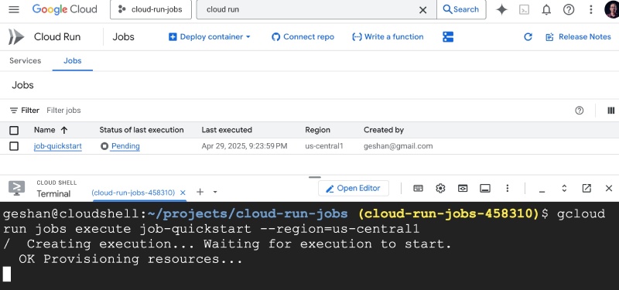Open the user account avatar
Image resolution: width=619 pixels, height=290 pixels.
(611, 9)
